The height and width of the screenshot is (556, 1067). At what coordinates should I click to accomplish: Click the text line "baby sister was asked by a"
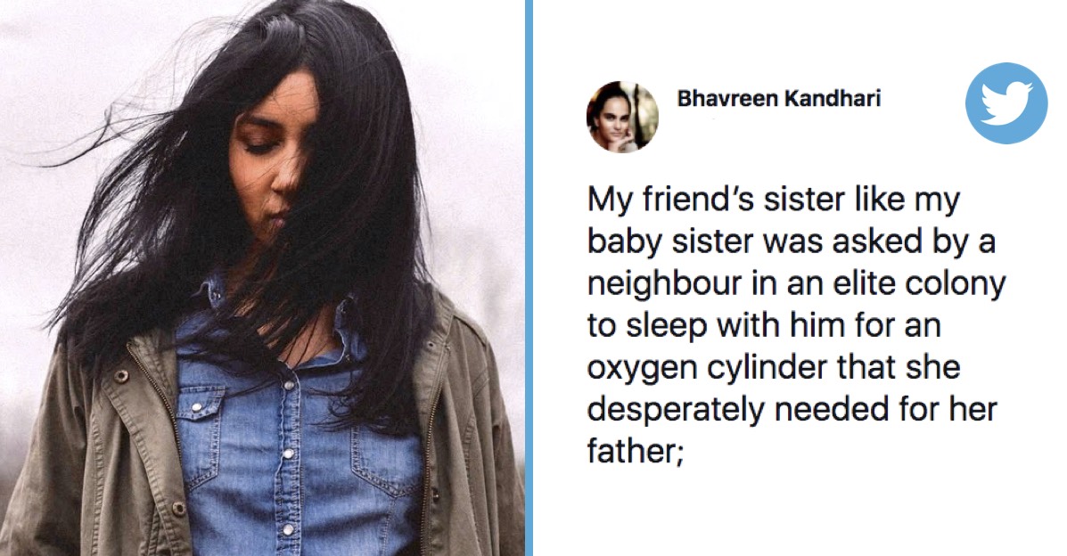click(792, 241)
